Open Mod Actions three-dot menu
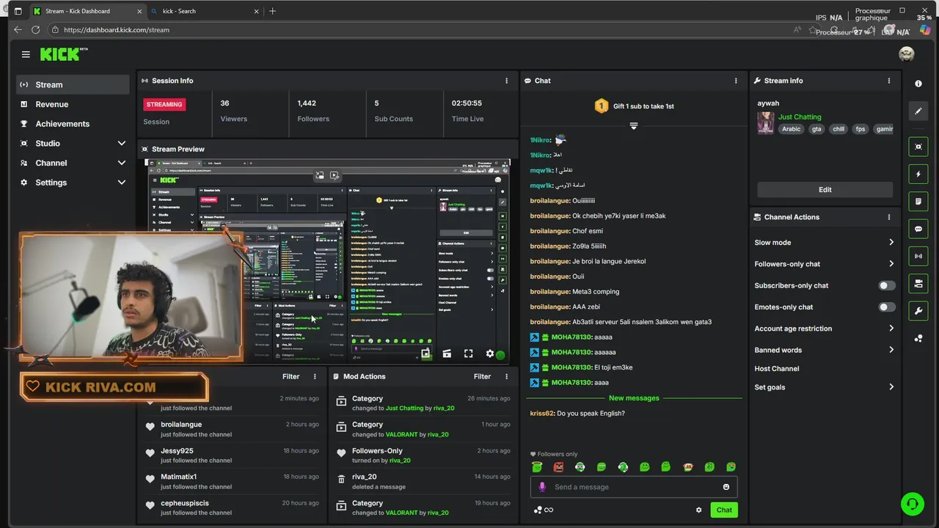The height and width of the screenshot is (528, 939). click(506, 376)
